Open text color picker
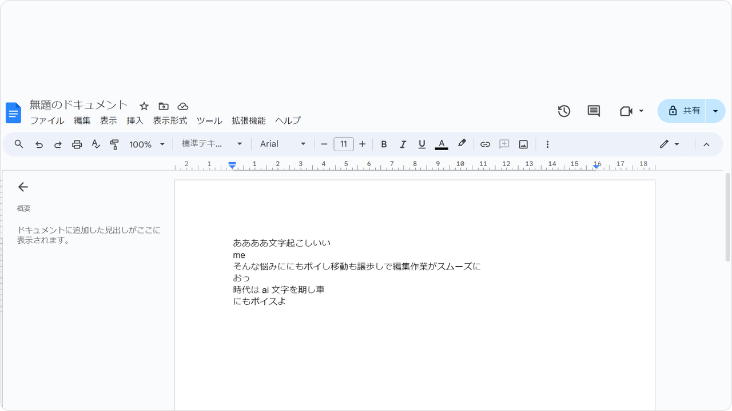This screenshot has width=732, height=411. (x=441, y=144)
